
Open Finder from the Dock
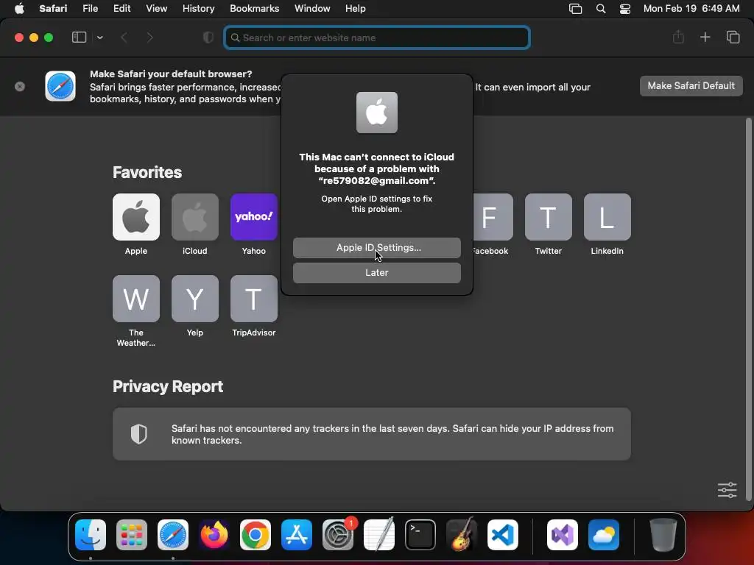[x=91, y=535]
